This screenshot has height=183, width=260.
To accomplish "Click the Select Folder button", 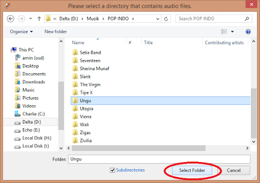I will [x=192, y=170].
